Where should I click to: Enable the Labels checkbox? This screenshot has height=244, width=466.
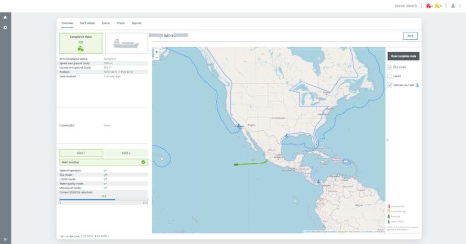point(390,76)
